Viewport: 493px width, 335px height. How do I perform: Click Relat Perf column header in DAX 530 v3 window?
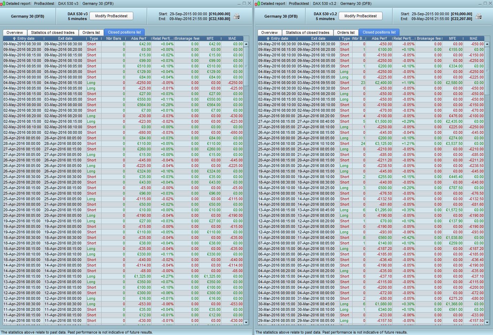click(163, 38)
